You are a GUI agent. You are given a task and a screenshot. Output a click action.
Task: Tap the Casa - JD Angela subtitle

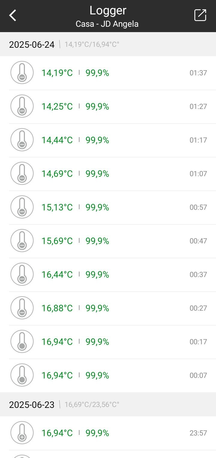click(107, 24)
